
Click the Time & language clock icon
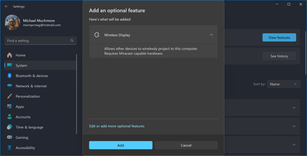(9, 127)
